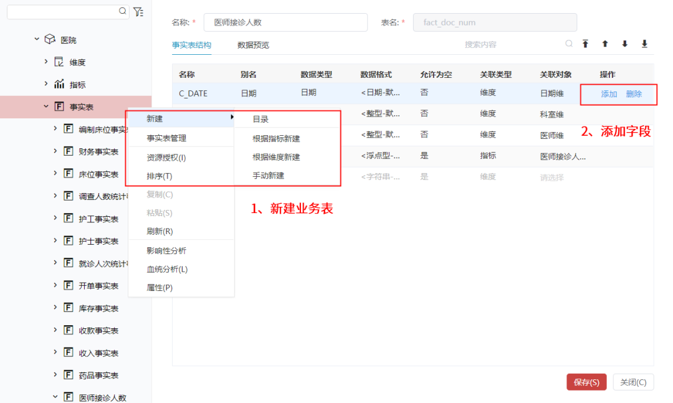Click the 关闭(C) button
The height and width of the screenshot is (403, 673).
(x=633, y=382)
